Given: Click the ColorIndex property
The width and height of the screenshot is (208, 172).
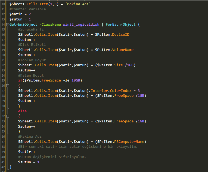Looking at the screenshot, I should click(x=120, y=91).
